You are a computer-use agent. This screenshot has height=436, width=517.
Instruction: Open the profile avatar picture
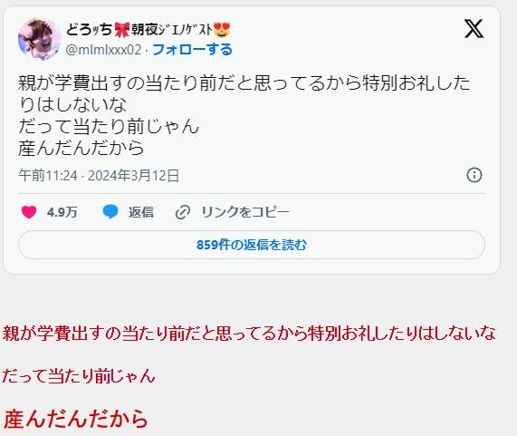(40, 39)
